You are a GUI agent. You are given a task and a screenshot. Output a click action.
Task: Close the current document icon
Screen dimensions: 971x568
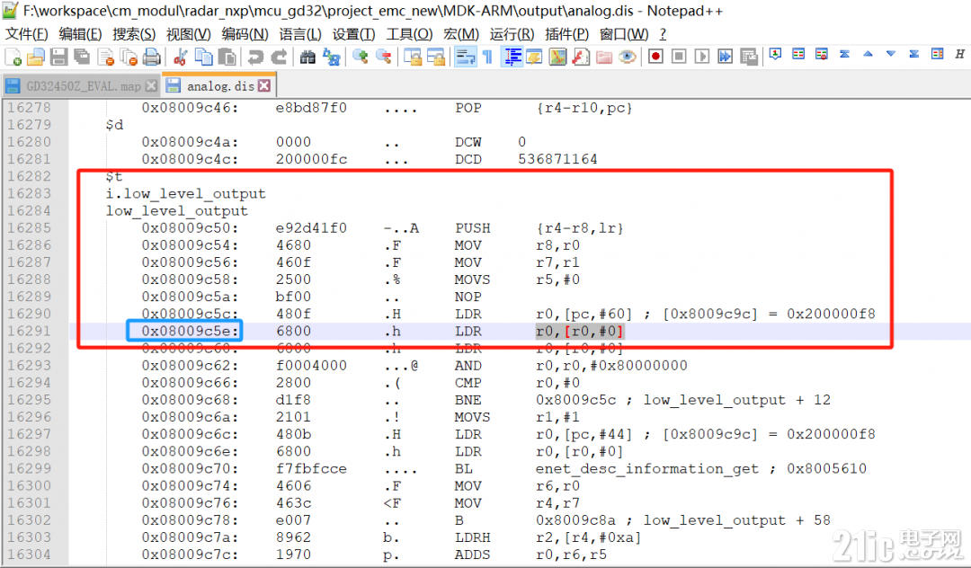105,57
